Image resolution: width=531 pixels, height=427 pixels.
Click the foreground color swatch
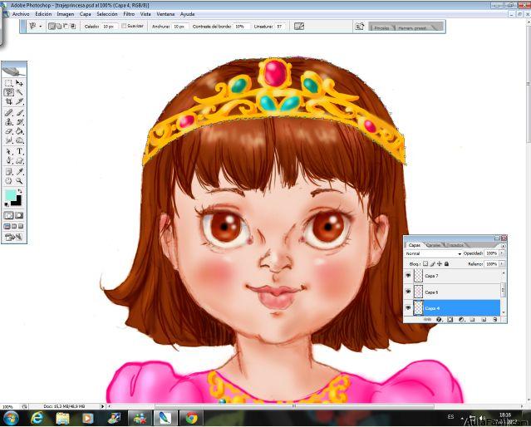[x=11, y=194]
